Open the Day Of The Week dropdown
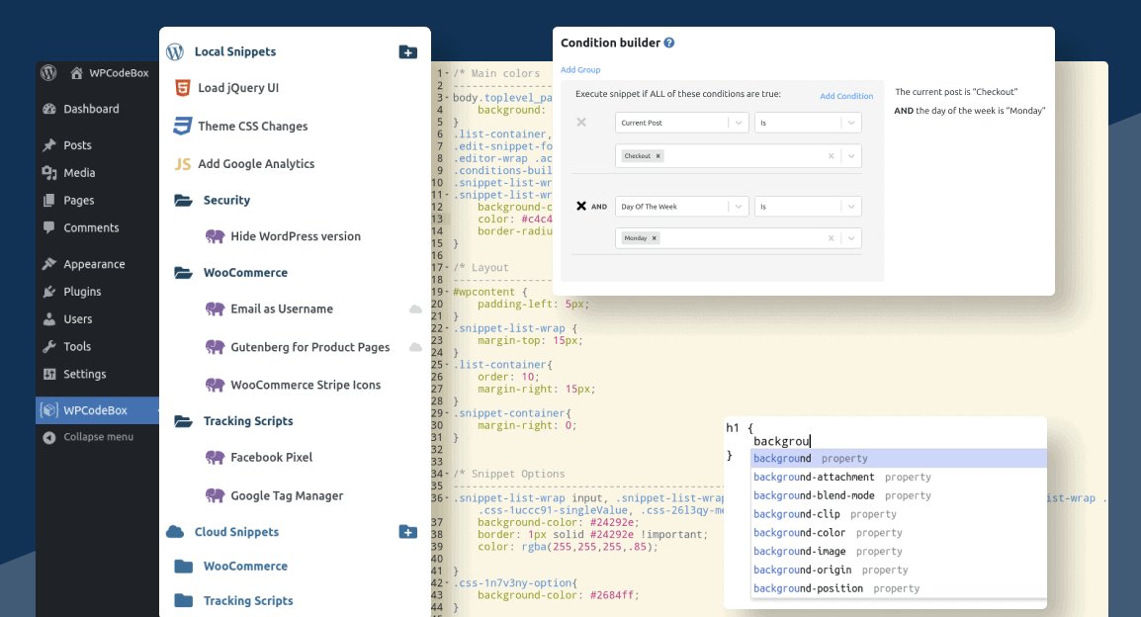Image resolution: width=1141 pixels, height=617 pixels. click(681, 207)
